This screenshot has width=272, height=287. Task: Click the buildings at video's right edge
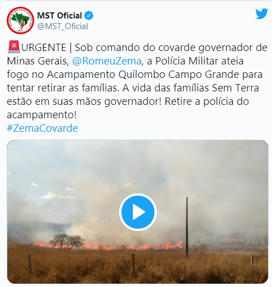click(245, 241)
